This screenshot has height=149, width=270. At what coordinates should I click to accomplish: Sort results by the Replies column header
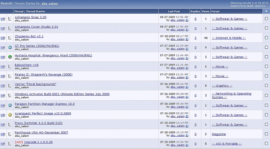pyautogui.click(x=195, y=11)
